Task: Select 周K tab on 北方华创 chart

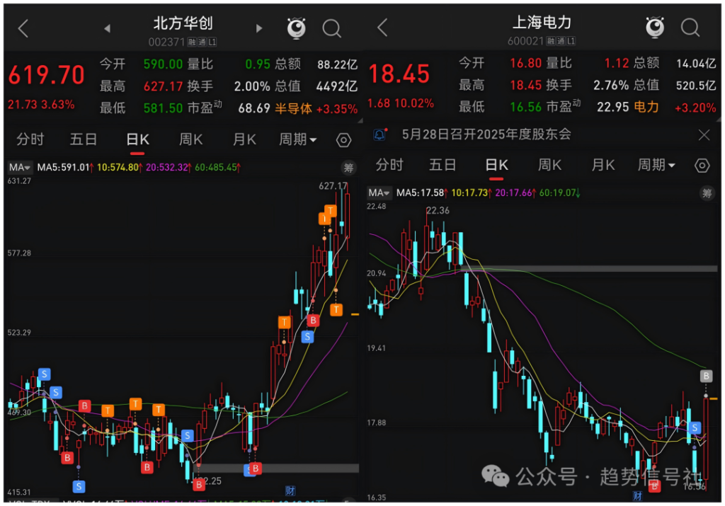Action: (x=190, y=139)
